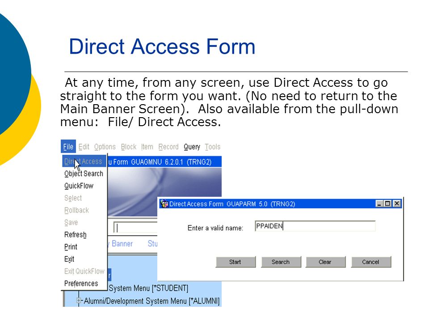
Task: Select Alumni/Development System Menu [*ALUMNI]
Action: pos(151,301)
